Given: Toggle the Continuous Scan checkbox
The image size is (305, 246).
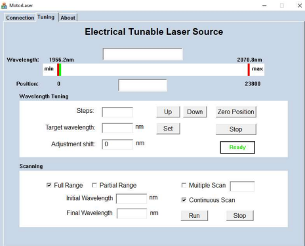Looking at the screenshot, I should (x=184, y=200).
